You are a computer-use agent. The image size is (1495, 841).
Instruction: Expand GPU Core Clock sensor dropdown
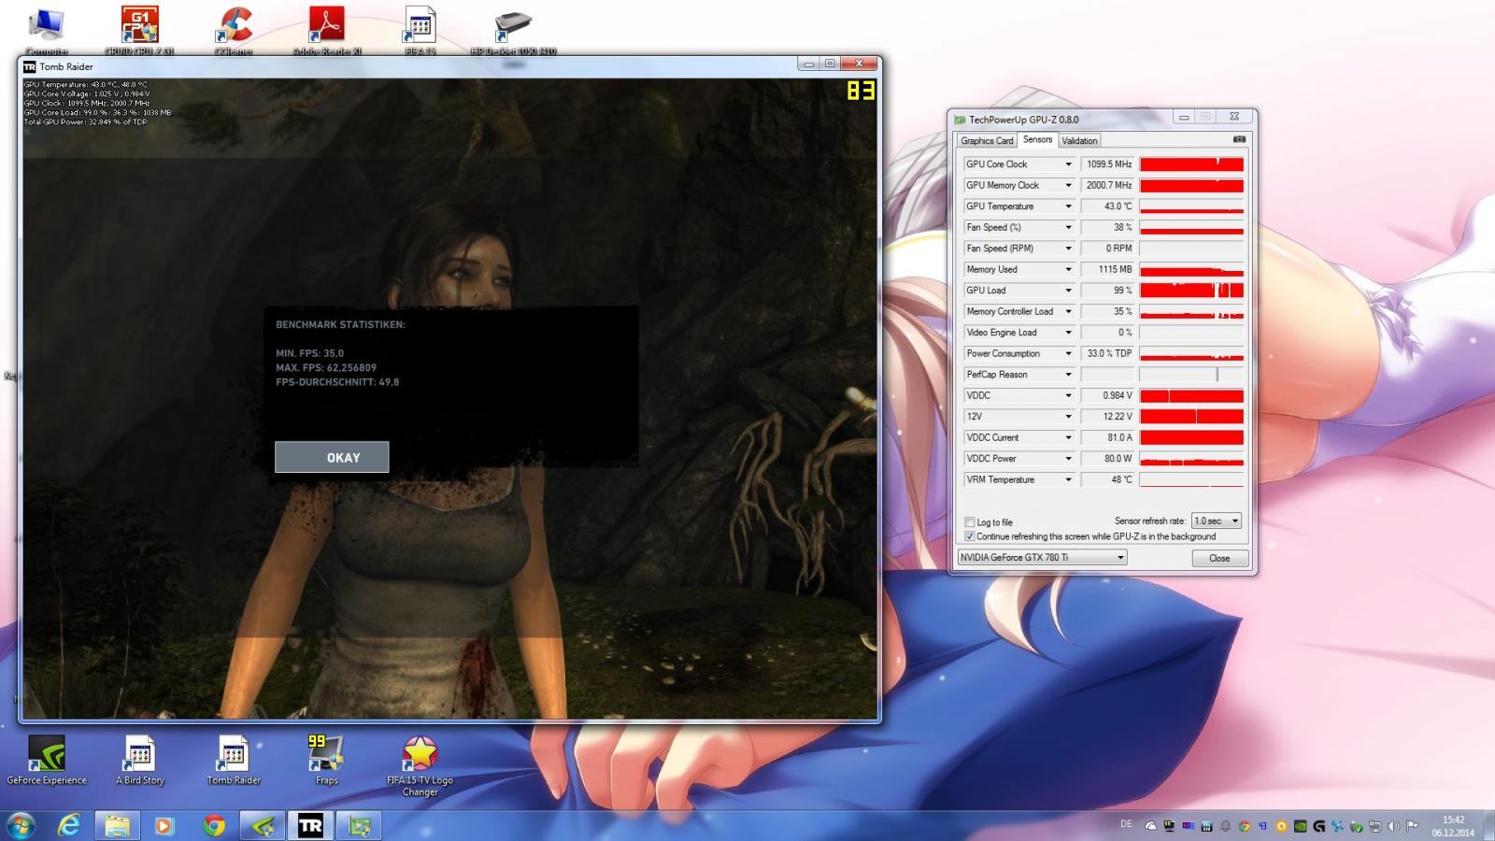click(1068, 164)
